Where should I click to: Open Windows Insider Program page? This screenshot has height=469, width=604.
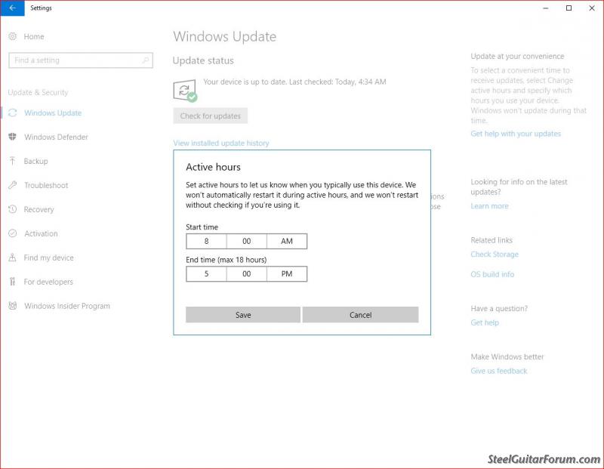pos(67,306)
